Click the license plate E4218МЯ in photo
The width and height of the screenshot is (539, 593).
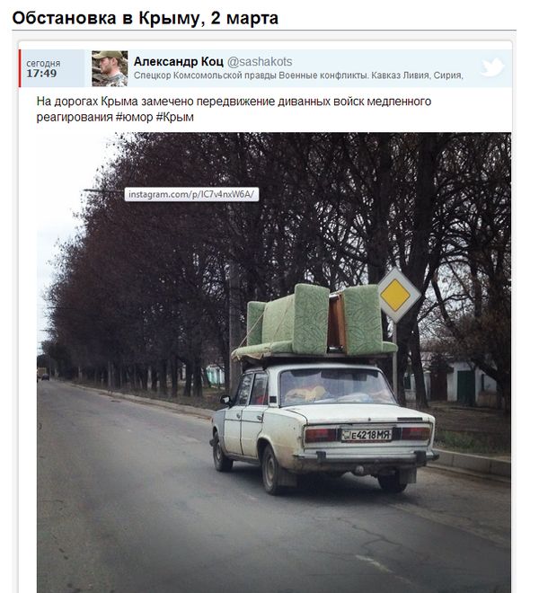point(367,435)
